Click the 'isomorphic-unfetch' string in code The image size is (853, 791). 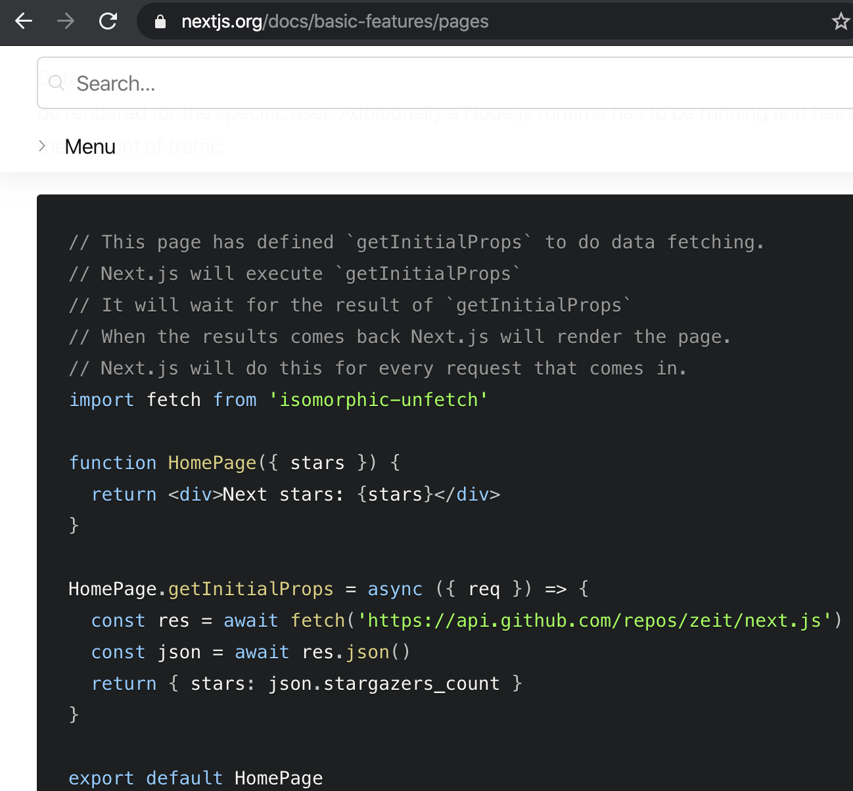click(x=378, y=399)
